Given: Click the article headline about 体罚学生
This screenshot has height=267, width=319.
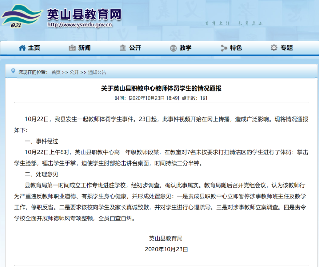Looking at the screenshot, I should (161, 89).
